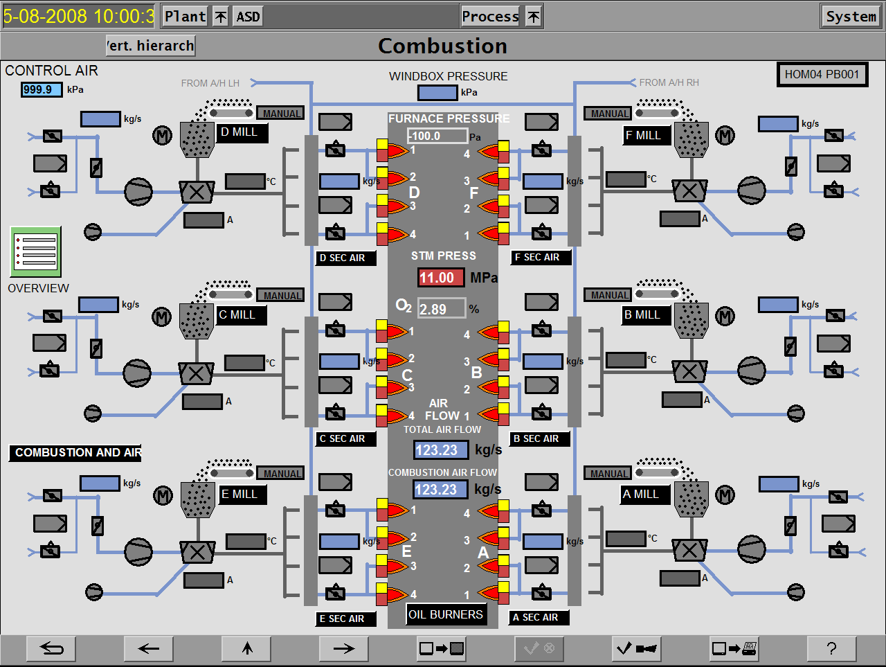Toggle the D Mill MANUAL mode indicator

pos(281,114)
